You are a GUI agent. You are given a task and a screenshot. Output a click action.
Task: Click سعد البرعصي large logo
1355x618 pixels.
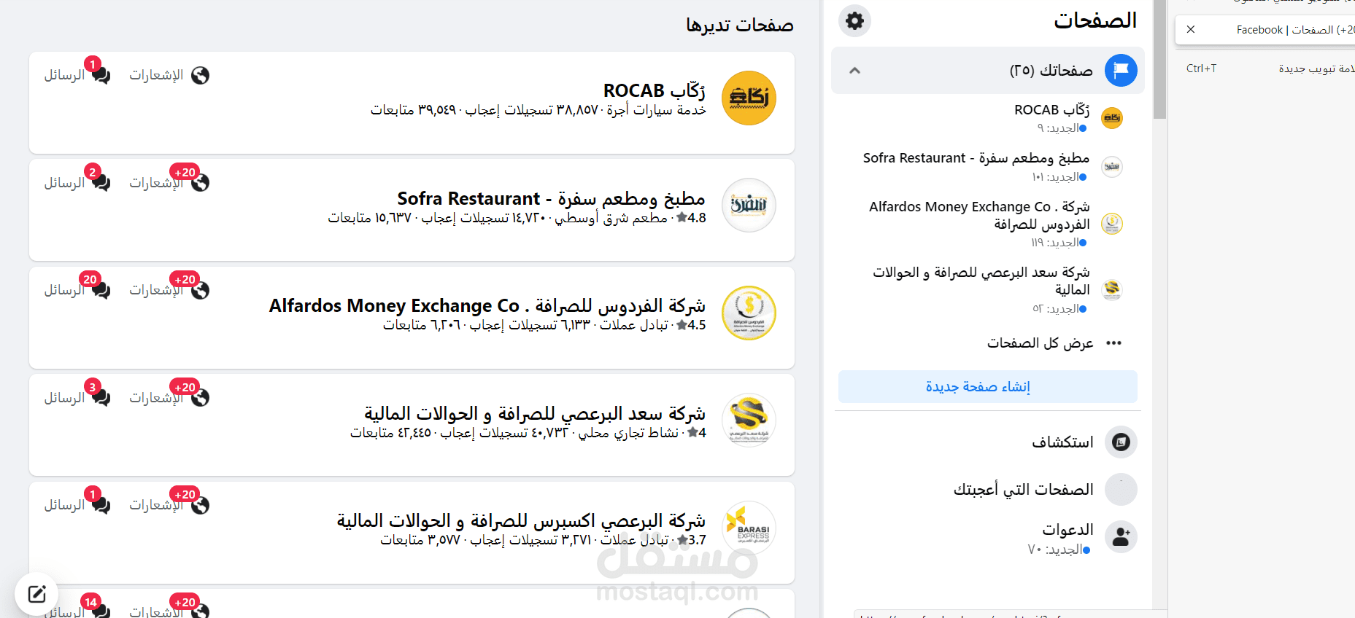pos(749,420)
